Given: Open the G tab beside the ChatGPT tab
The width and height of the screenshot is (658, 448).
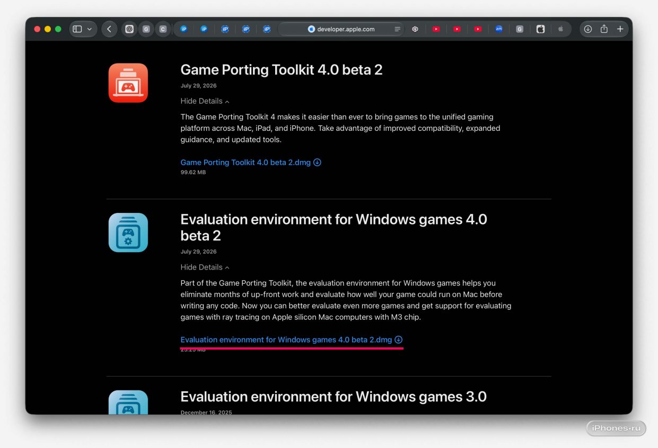Looking at the screenshot, I should (x=146, y=29).
